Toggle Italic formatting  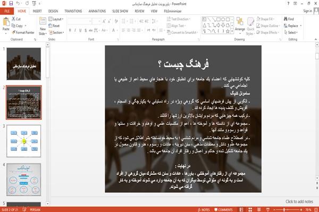[75, 30]
